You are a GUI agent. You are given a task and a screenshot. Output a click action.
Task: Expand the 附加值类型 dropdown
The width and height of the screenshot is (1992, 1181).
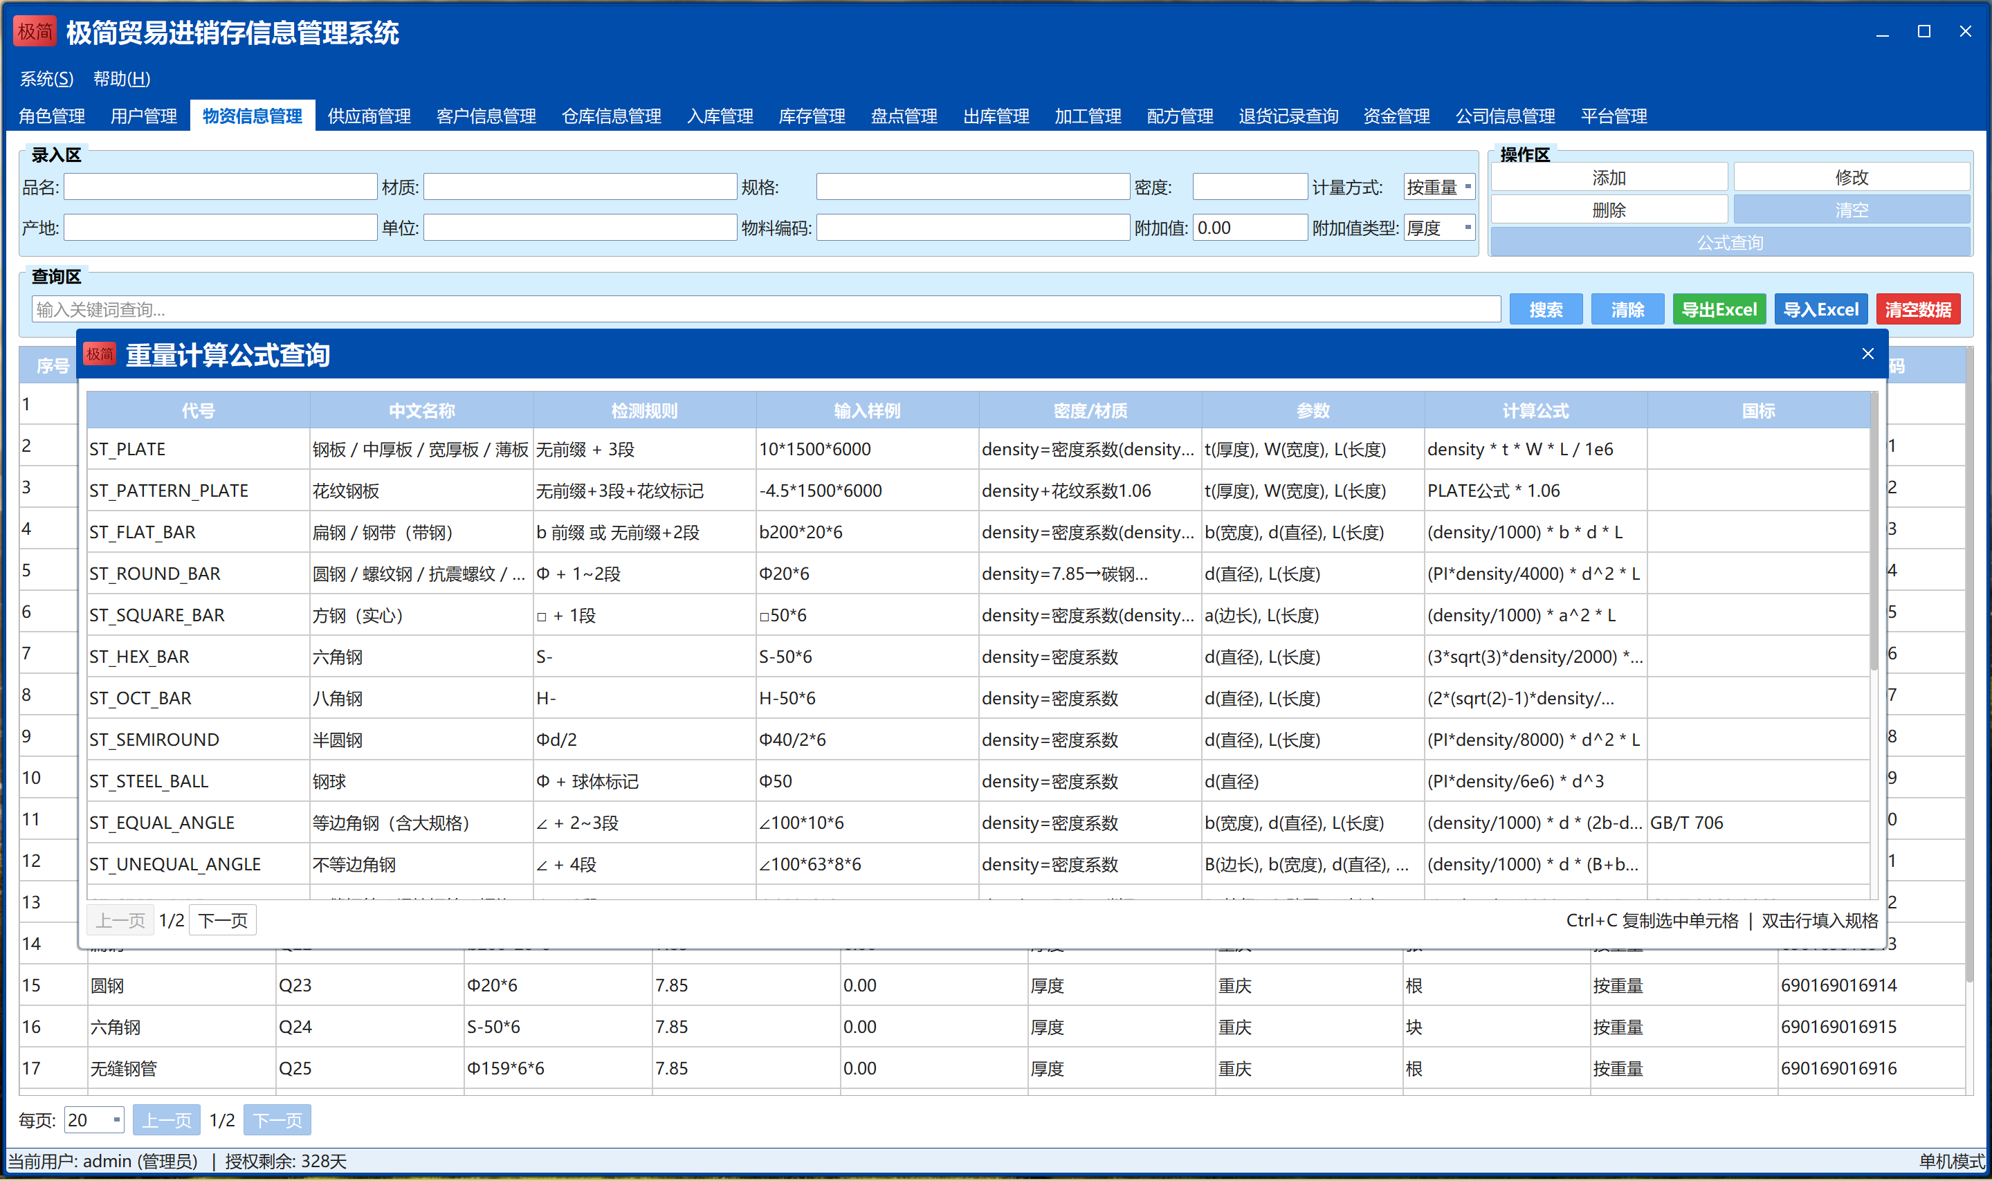pyautogui.click(x=1439, y=228)
